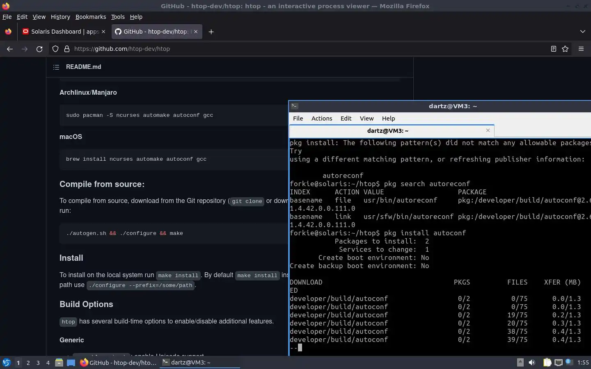Screen dimensions: 591x369
Task: Open the README outline list icon
Action: tap(56, 67)
